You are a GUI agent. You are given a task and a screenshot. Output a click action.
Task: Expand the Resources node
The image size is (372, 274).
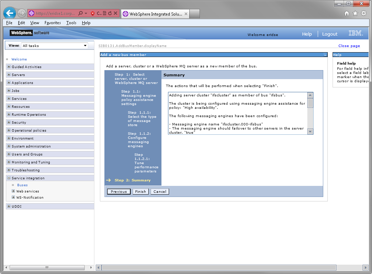tap(9, 106)
